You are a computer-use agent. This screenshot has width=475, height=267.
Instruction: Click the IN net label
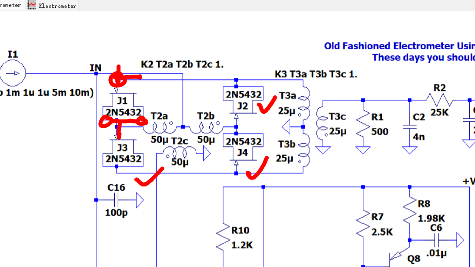[x=95, y=68]
